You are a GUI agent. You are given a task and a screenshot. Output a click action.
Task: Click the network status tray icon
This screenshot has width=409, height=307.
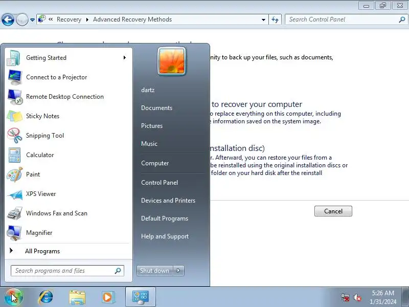[x=345, y=297]
